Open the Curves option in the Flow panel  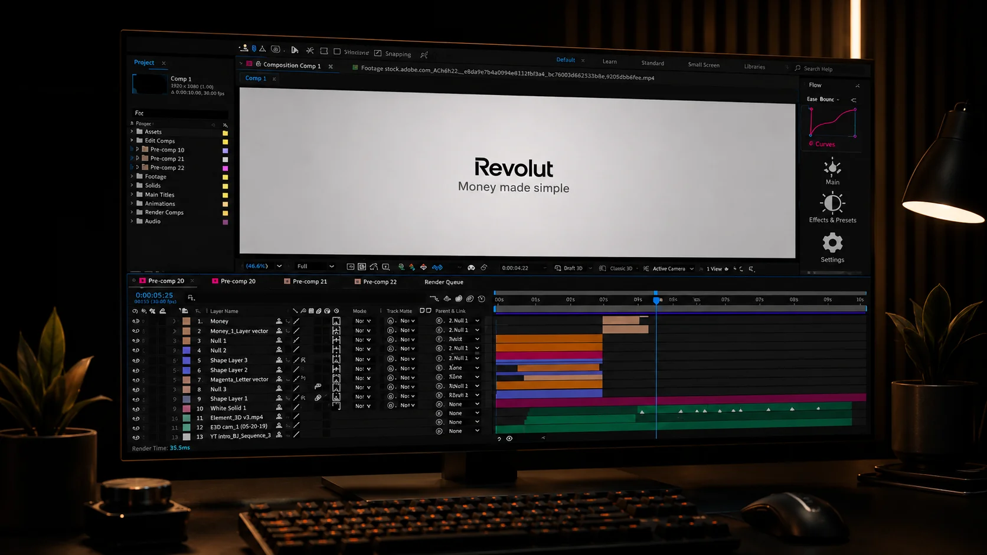tap(822, 144)
